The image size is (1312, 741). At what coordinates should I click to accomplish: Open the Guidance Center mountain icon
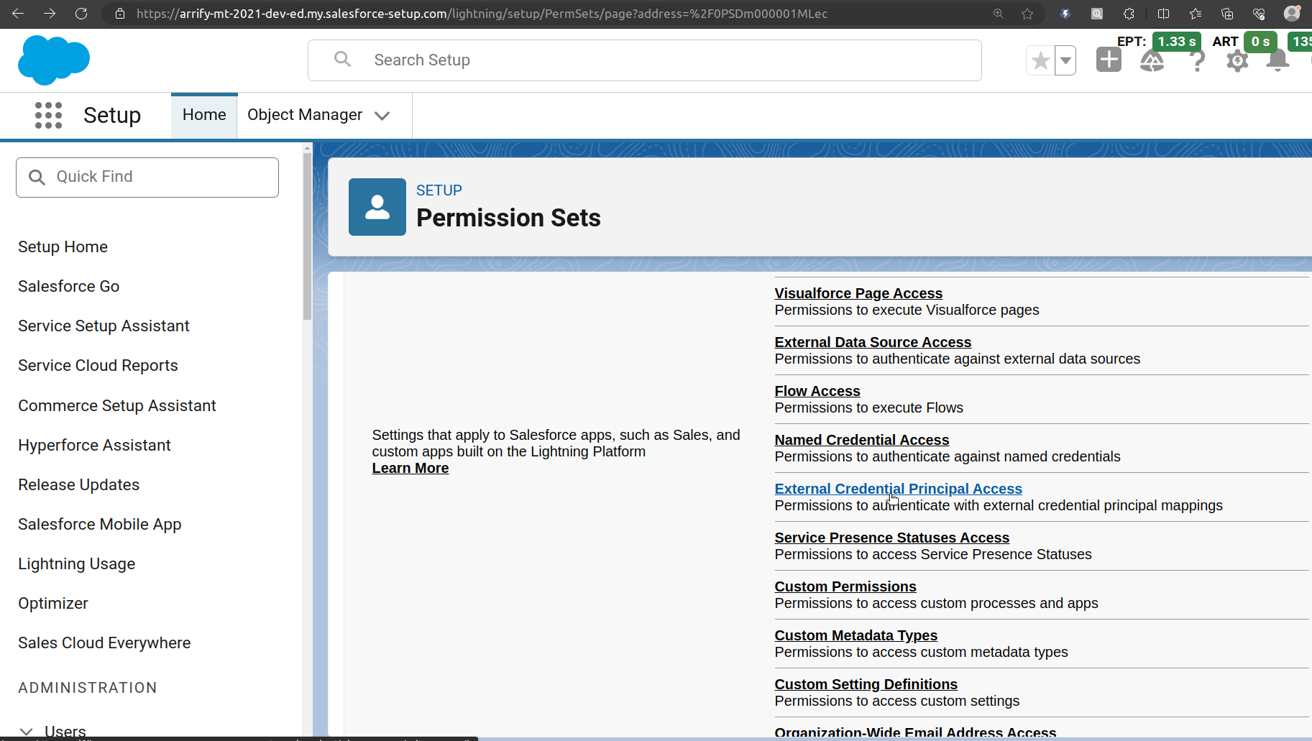1152,61
